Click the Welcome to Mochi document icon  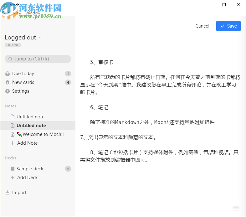(x=13, y=134)
